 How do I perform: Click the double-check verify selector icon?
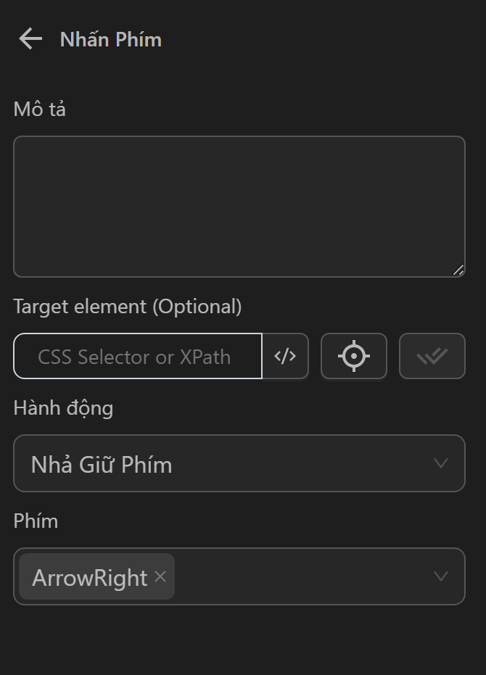(x=432, y=356)
